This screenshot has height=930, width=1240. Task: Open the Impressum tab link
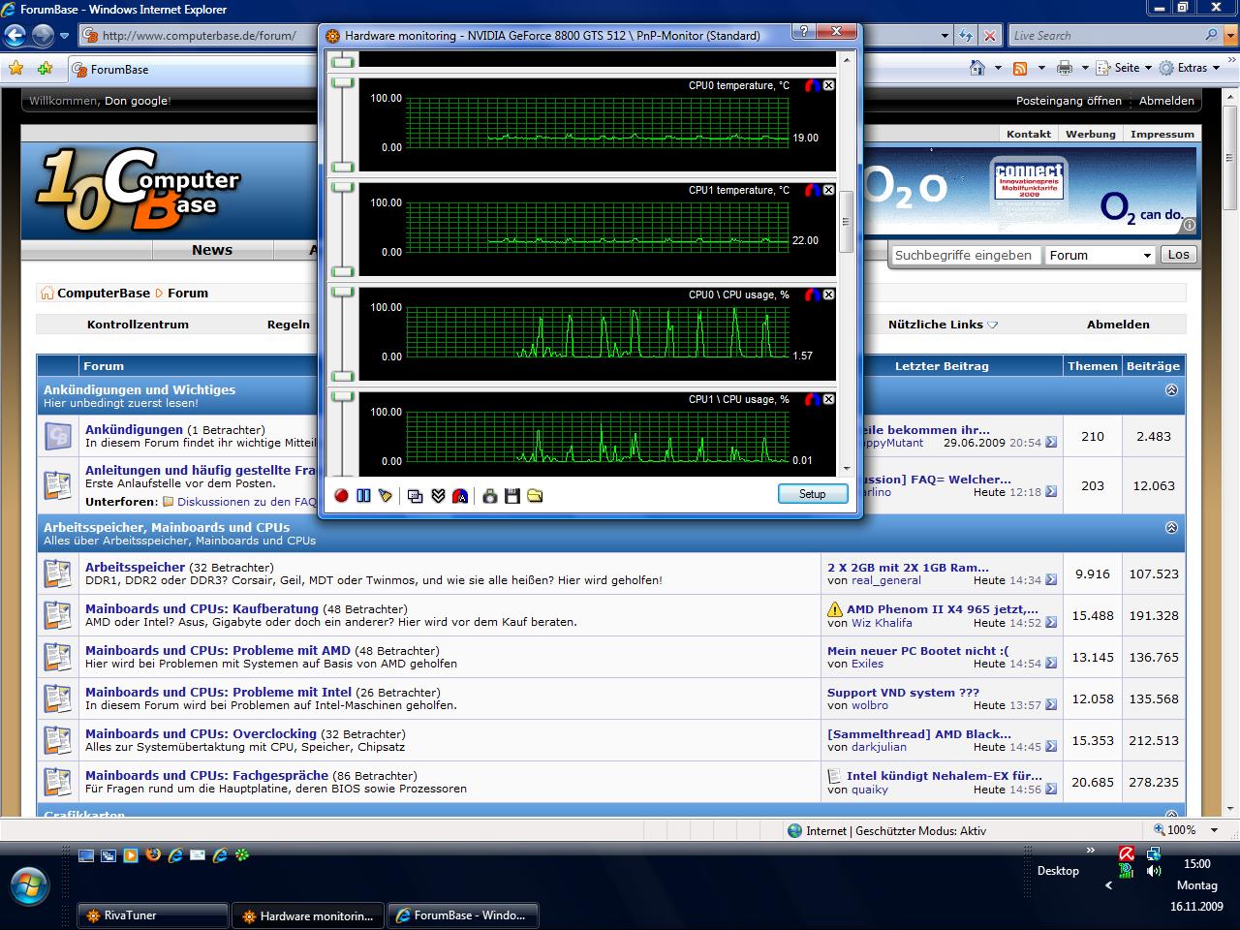point(1162,134)
